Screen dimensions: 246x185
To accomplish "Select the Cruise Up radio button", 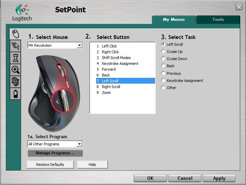I will (x=163, y=52).
